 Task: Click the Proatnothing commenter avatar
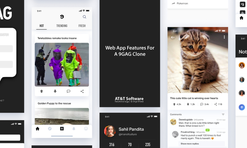click(x=175, y=134)
